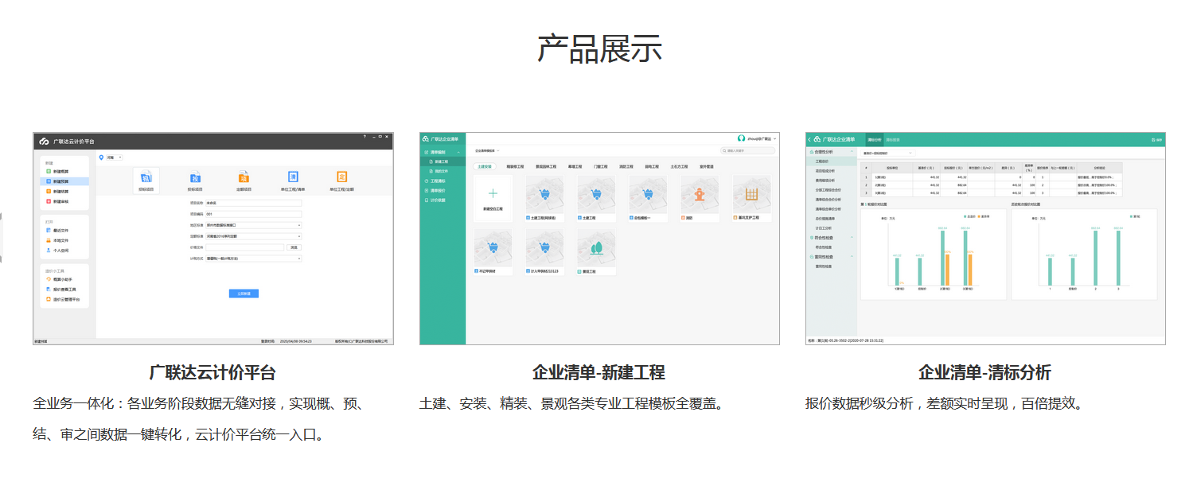Image resolution: width=1193 pixels, height=482 pixels.
Task: Select 新建工程 in the green sidebar
Action: coord(443,161)
